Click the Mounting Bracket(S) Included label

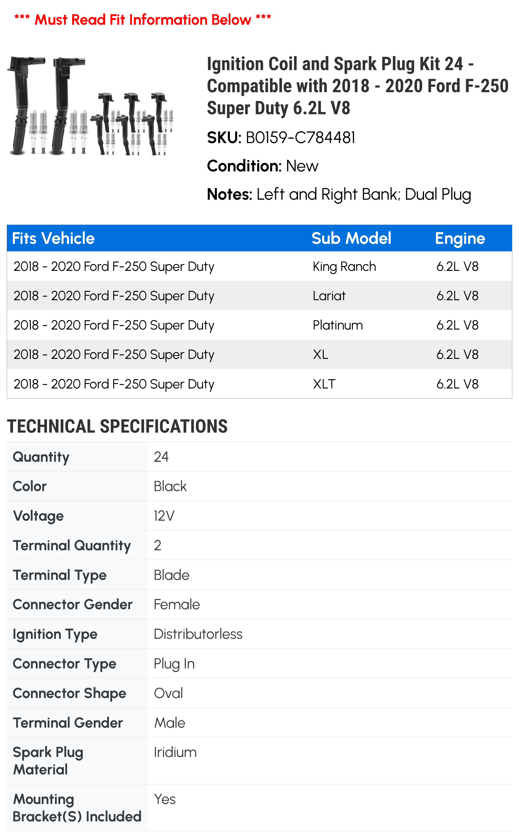pyautogui.click(x=77, y=808)
